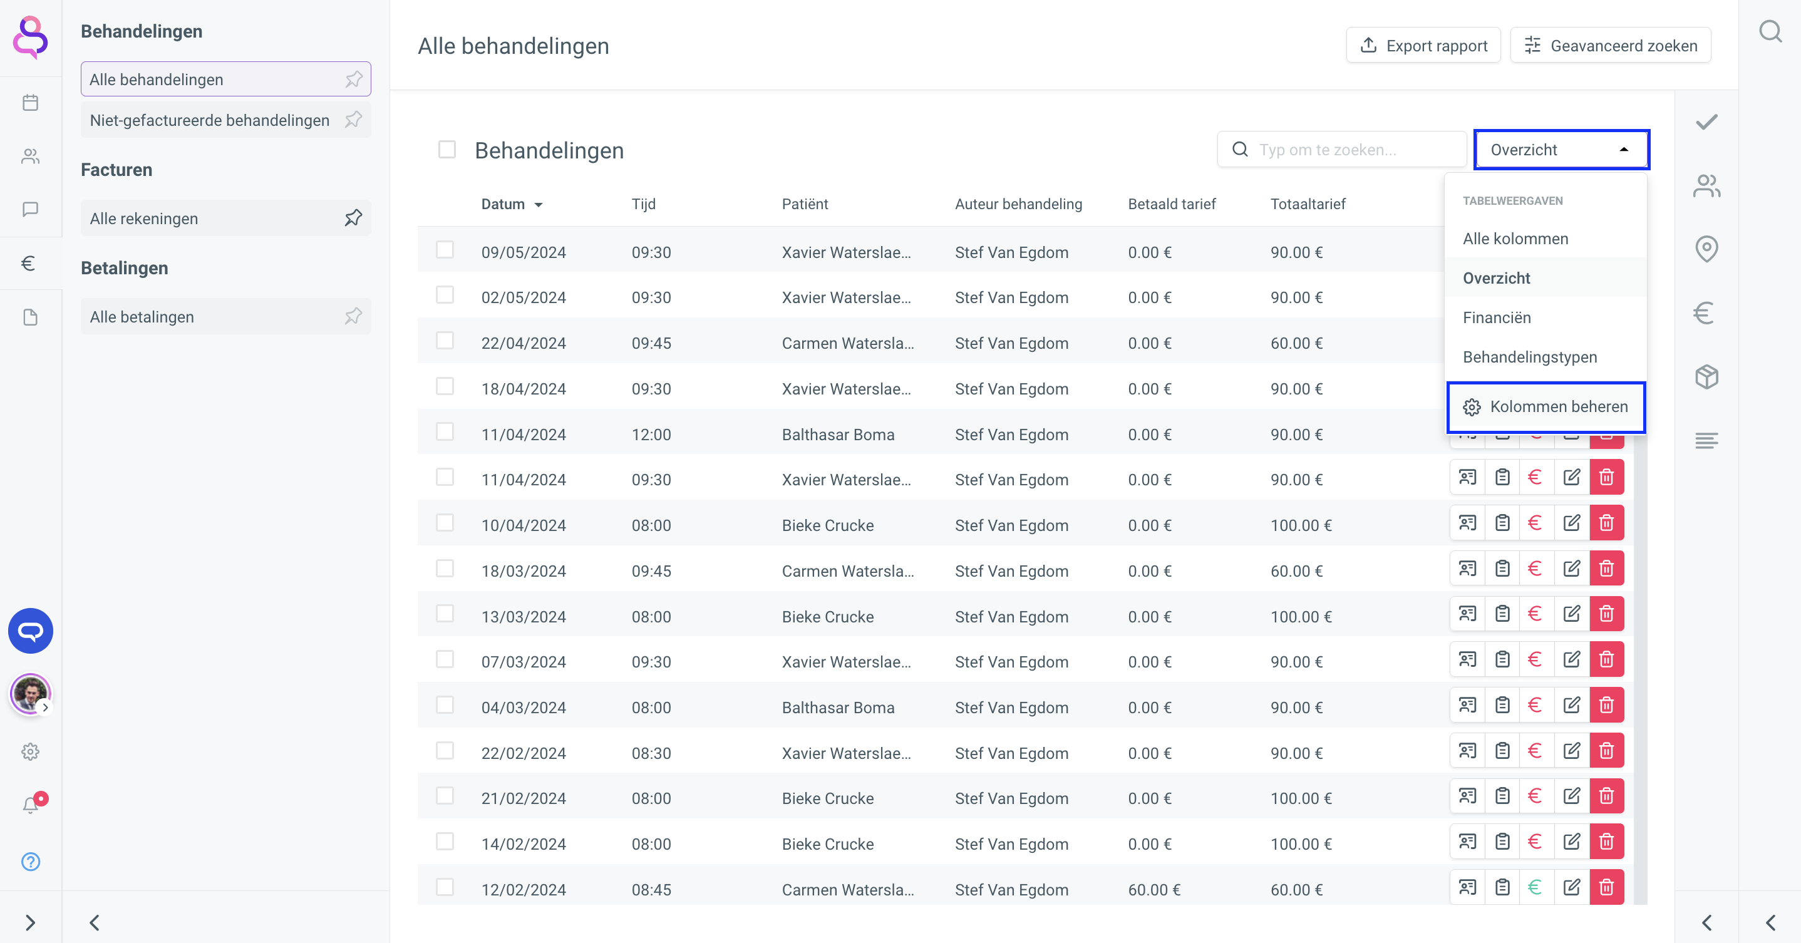Click the global search magnifier icon
1801x943 pixels.
pyautogui.click(x=1770, y=31)
